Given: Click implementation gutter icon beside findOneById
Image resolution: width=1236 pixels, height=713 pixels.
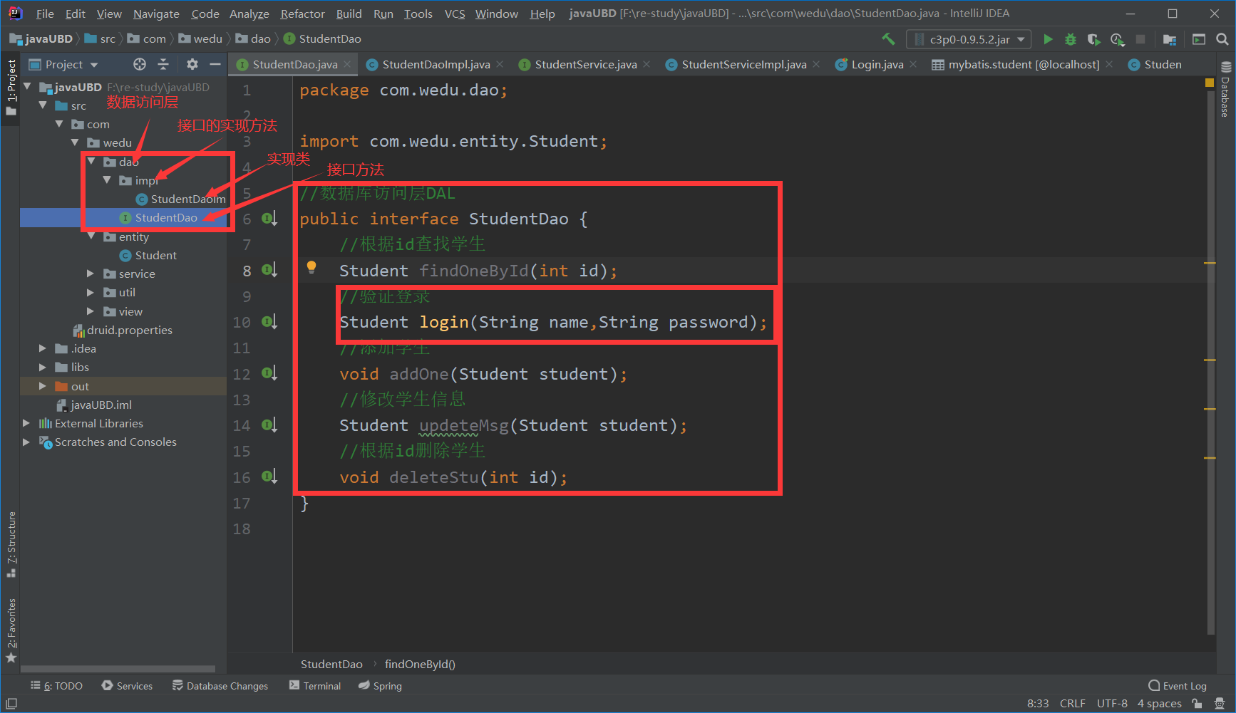Looking at the screenshot, I should click(x=269, y=270).
